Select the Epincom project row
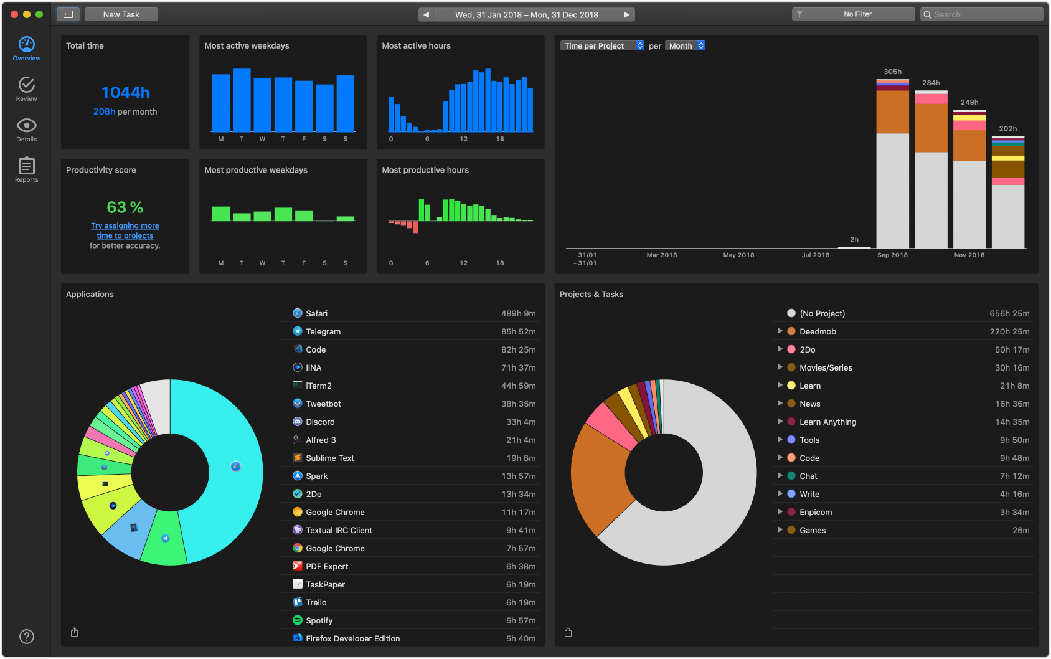Screen dimensions: 1051x659 903,512
